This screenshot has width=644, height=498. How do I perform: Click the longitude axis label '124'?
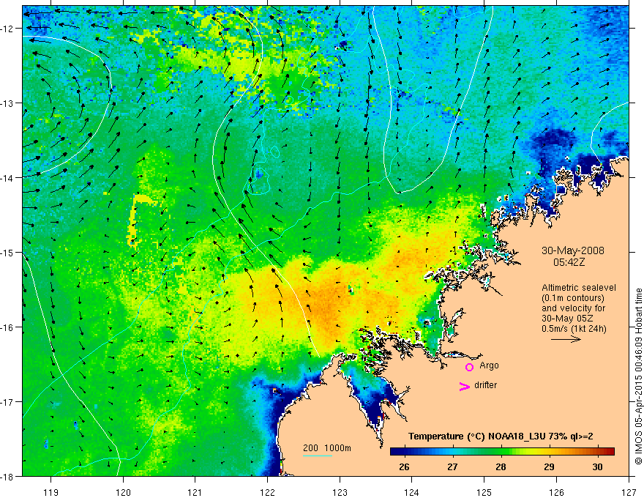412,492
